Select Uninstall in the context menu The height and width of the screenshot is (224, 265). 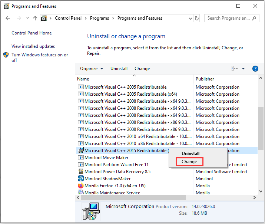pos(191,154)
